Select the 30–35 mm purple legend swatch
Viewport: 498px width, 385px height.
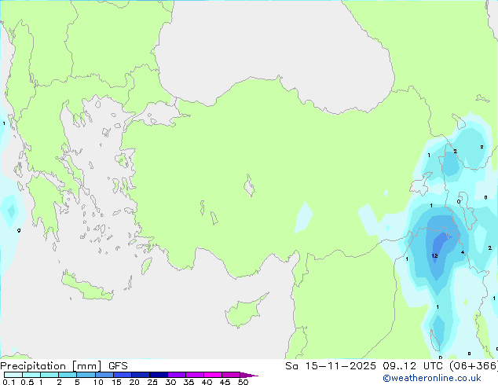click(177, 375)
